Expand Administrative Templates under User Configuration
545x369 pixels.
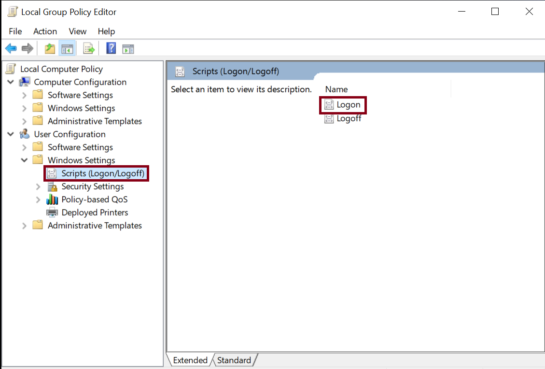tap(24, 226)
